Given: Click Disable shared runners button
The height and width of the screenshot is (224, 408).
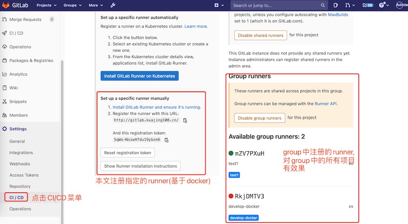Looking at the screenshot, I should click(x=261, y=35).
